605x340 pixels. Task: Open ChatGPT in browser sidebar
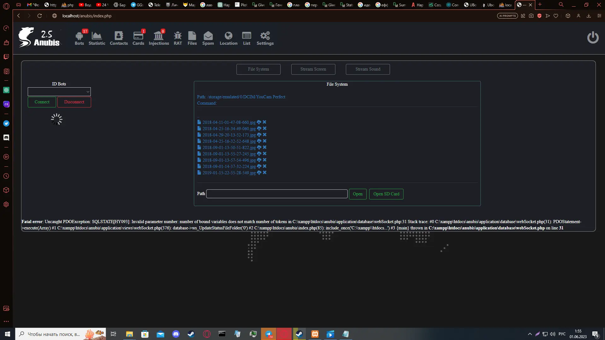6,90
